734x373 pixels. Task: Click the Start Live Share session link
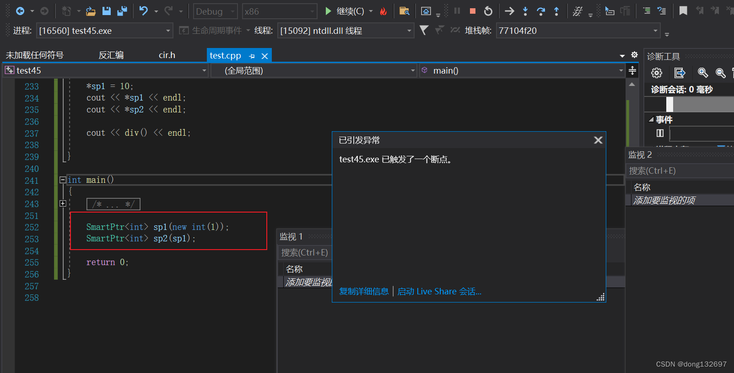coord(439,292)
